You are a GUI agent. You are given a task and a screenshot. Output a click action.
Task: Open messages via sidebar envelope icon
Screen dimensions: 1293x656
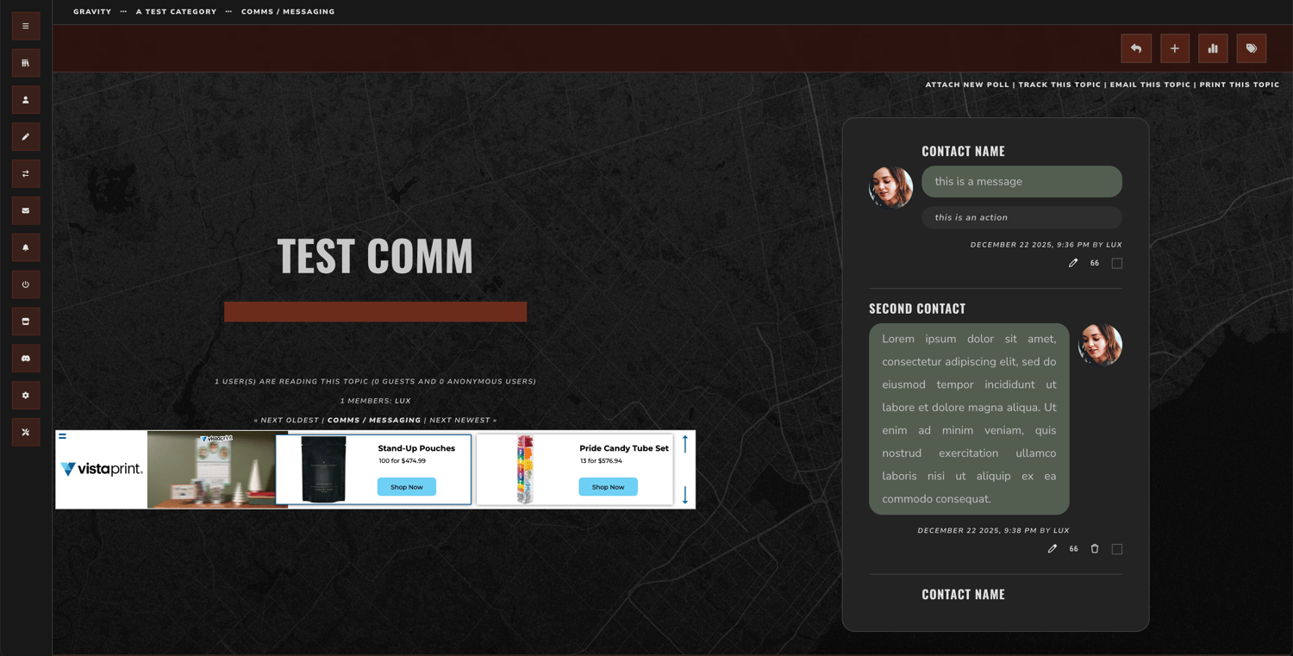point(26,210)
